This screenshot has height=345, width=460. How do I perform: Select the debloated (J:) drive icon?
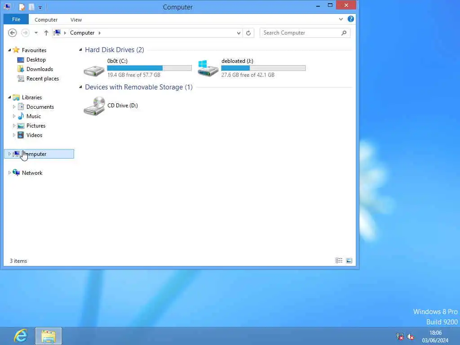pos(208,68)
